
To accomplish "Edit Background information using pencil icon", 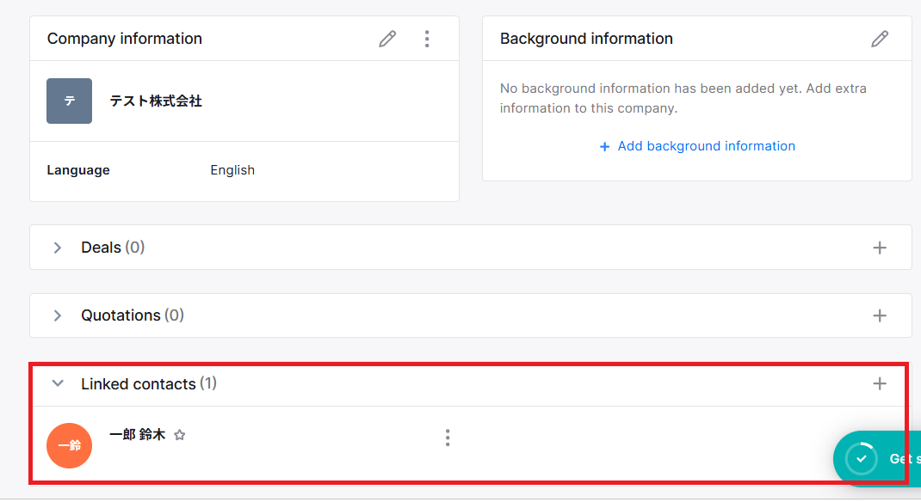I will [x=879, y=39].
